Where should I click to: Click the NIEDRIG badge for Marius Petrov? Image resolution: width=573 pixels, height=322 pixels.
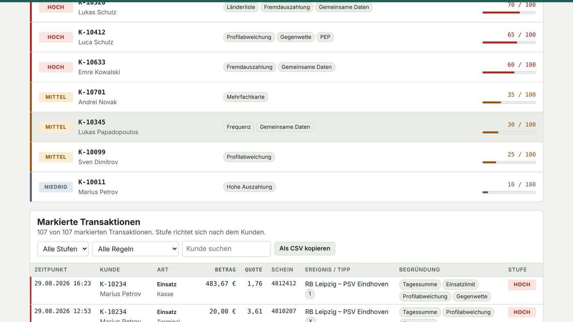tap(56, 187)
